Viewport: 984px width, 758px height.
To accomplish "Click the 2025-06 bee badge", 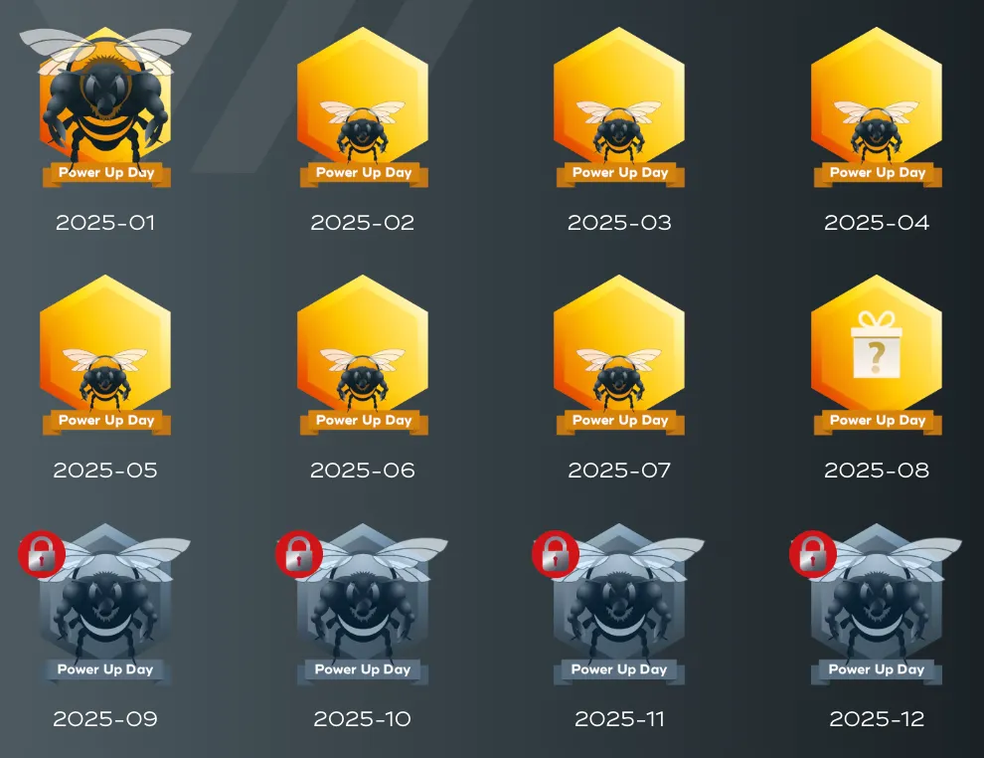I will pyautogui.click(x=363, y=355).
